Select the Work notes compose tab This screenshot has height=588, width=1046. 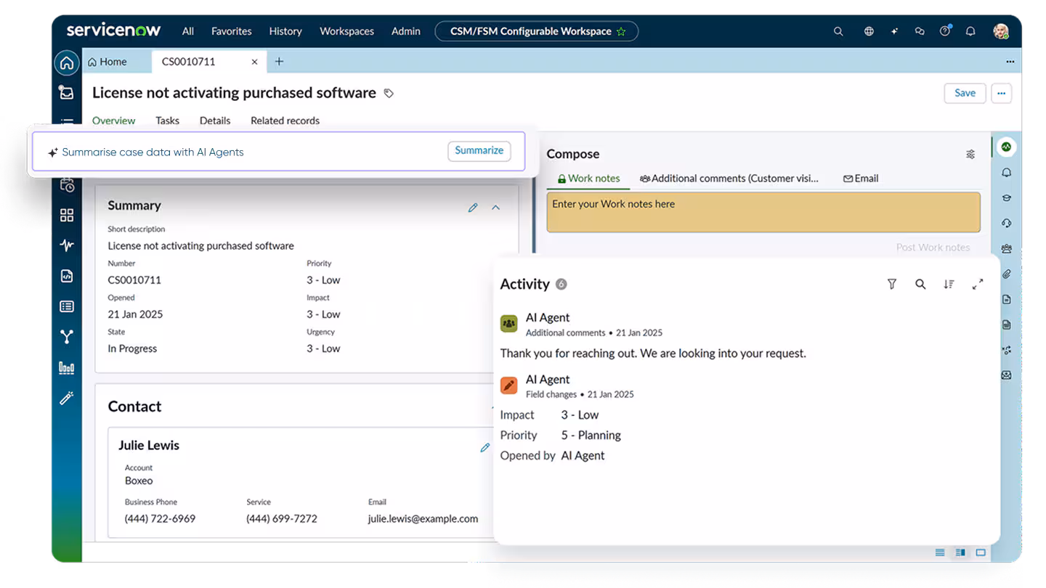[588, 179]
